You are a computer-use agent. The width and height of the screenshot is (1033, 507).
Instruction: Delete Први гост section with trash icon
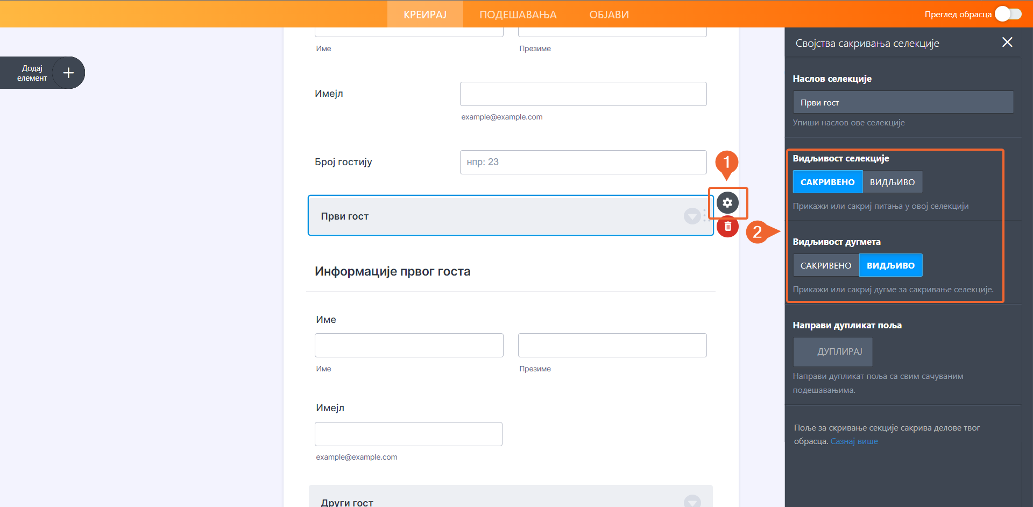(x=727, y=227)
